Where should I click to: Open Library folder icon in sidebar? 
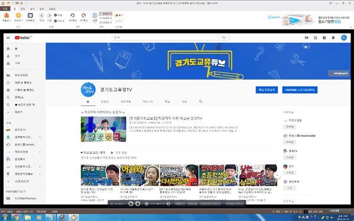point(8,75)
